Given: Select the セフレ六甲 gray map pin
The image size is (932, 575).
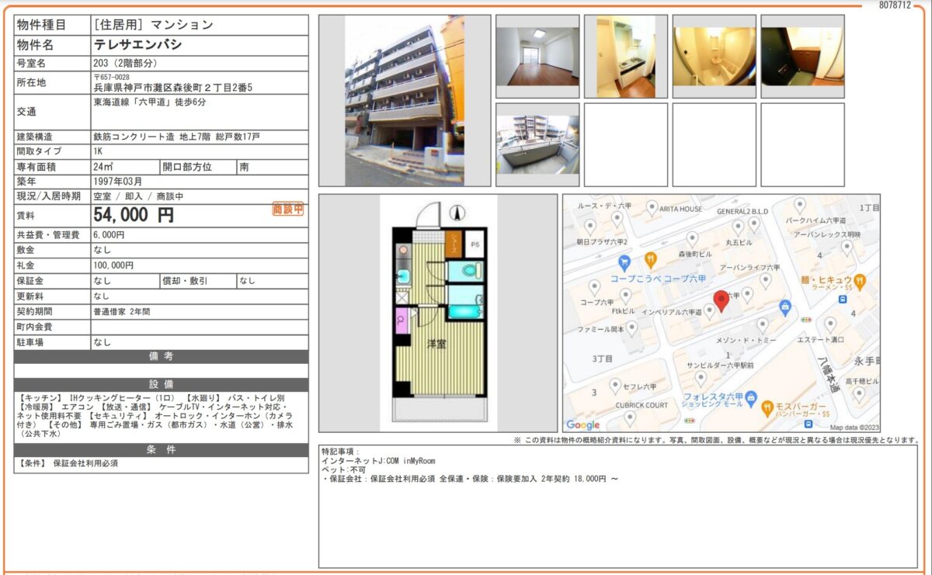Looking at the screenshot, I should 615,384.
